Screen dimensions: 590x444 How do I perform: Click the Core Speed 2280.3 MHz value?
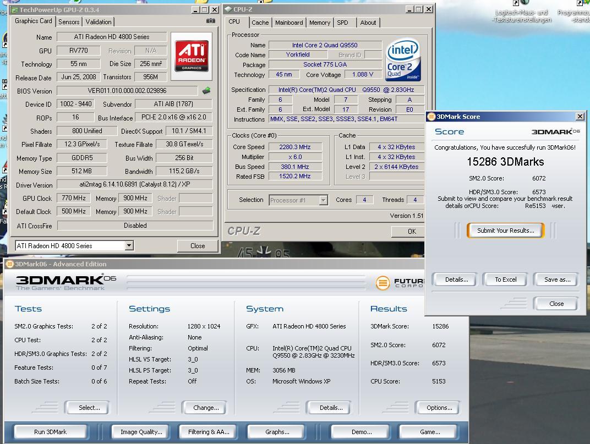[295, 147]
